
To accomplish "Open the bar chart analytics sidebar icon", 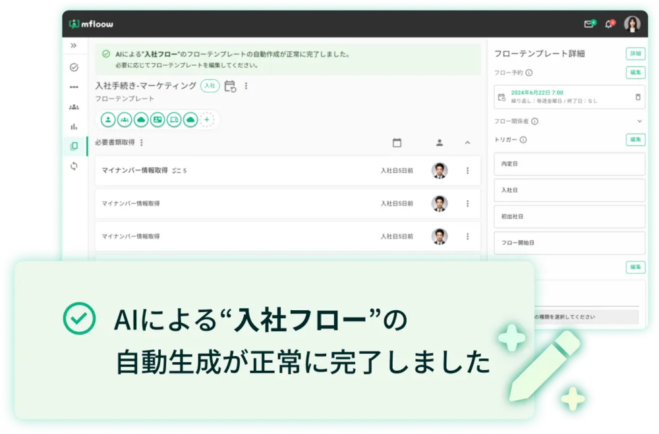I will click(x=74, y=126).
